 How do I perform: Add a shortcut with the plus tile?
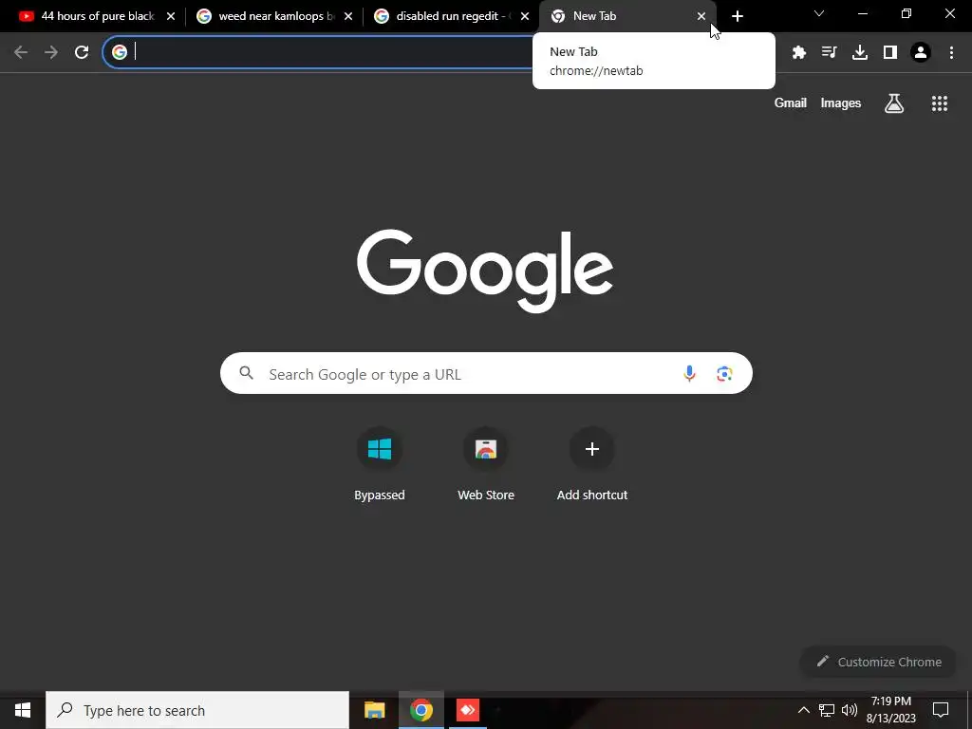pos(592,463)
